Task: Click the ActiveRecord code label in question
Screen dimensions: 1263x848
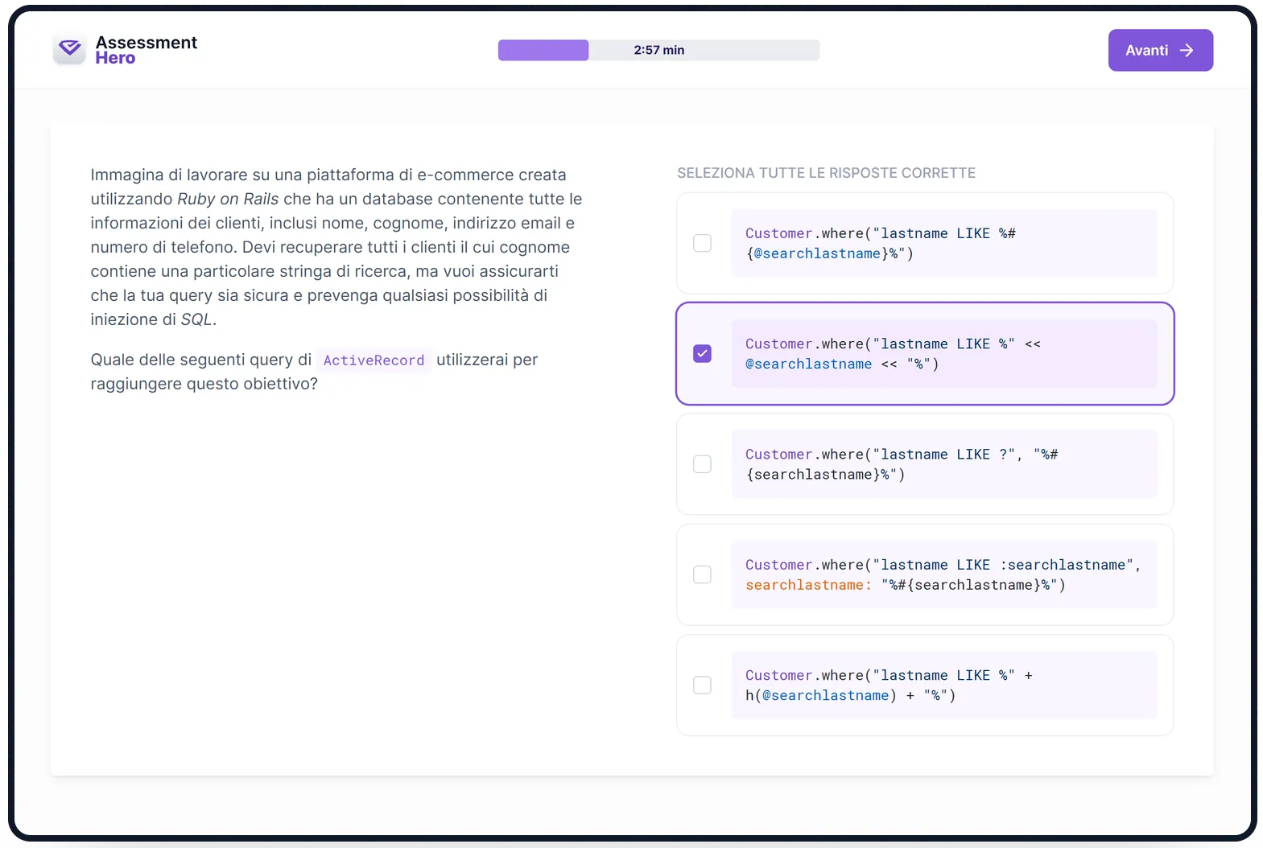Action: (374, 360)
